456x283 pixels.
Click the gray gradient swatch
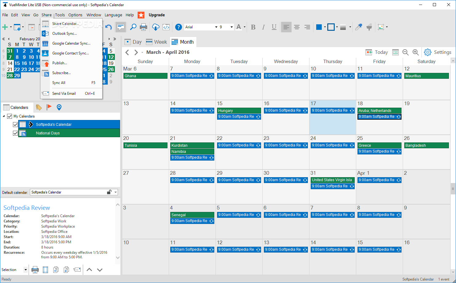(343, 27)
